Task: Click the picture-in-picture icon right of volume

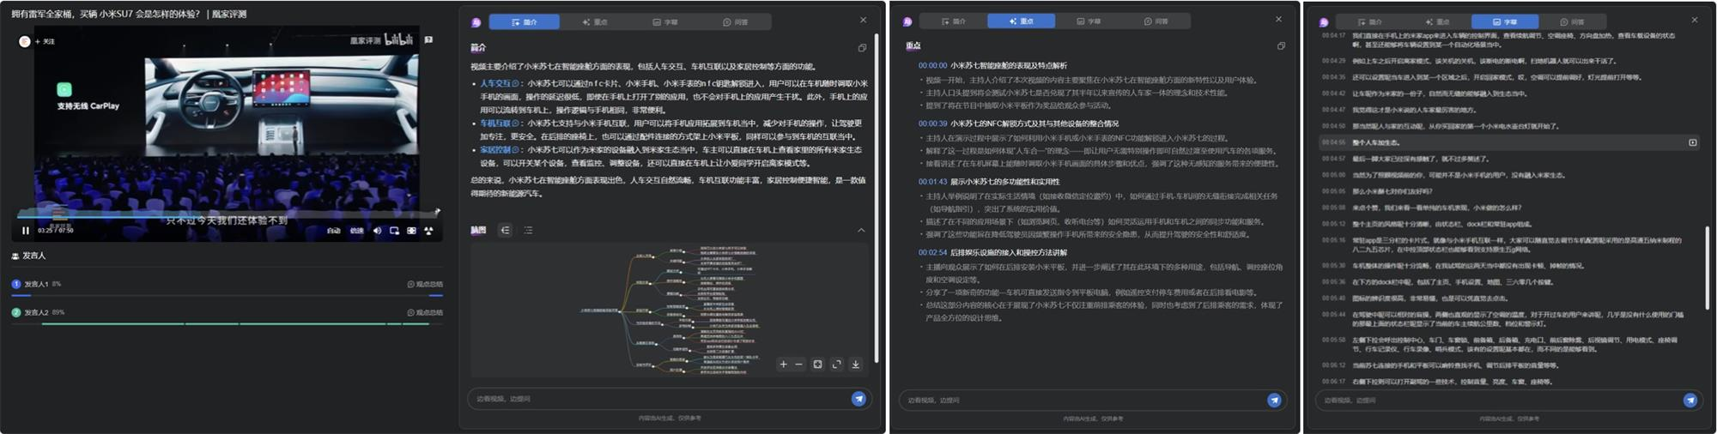Action: tap(394, 230)
